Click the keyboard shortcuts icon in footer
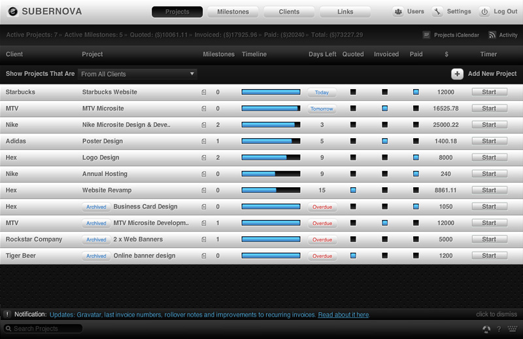 coord(513,329)
